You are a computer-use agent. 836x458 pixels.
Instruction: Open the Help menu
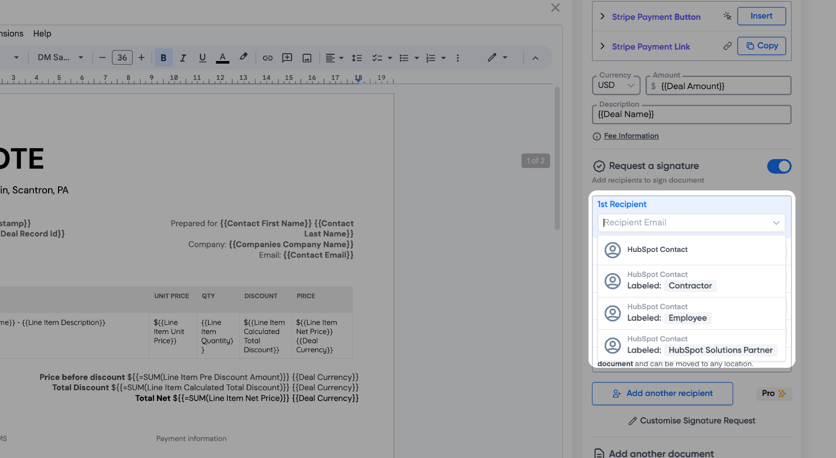point(42,33)
